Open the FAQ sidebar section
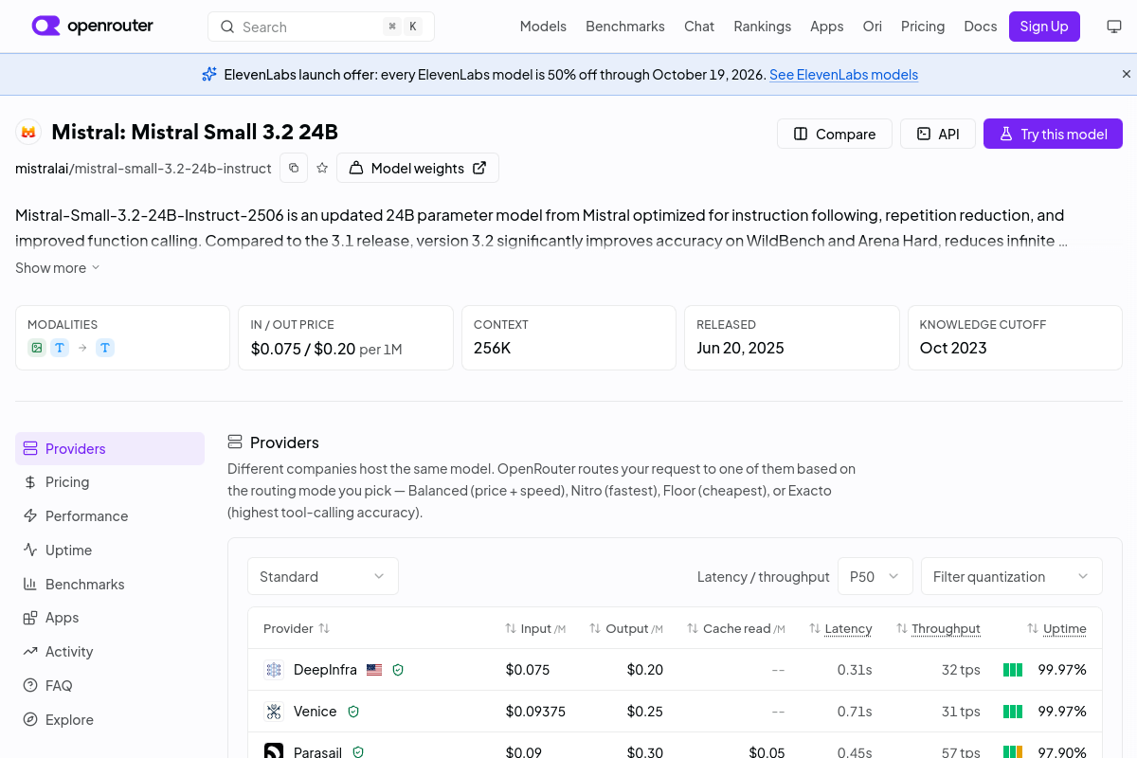Image resolution: width=1137 pixels, height=758 pixels. tap(110, 686)
